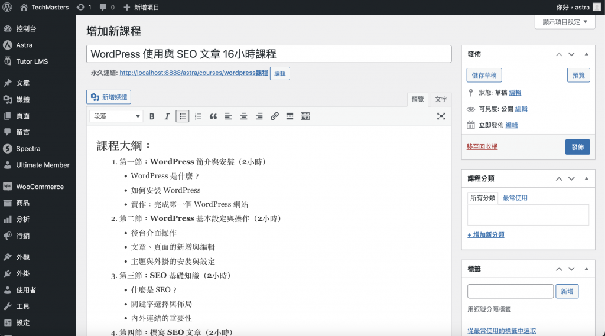Collapse the 發佈 panel
The height and width of the screenshot is (336, 605).
coord(587,54)
